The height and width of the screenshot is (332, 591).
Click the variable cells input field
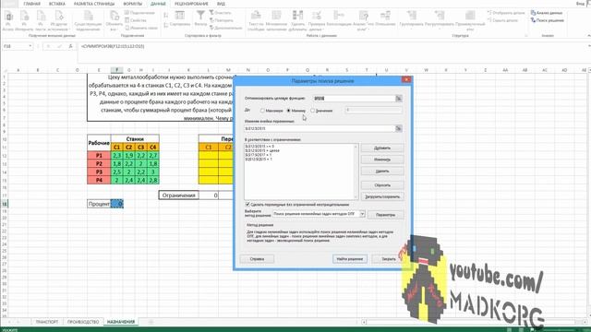click(320, 128)
